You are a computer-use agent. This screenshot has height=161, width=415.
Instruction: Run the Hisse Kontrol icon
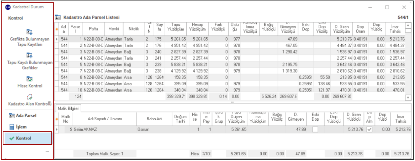[30, 78]
